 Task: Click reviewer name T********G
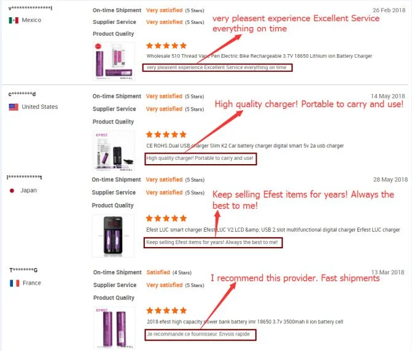(x=23, y=270)
